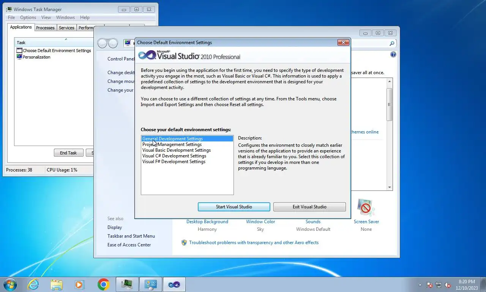Click volume speaker tray icon
The image size is (486, 292).
point(448,285)
